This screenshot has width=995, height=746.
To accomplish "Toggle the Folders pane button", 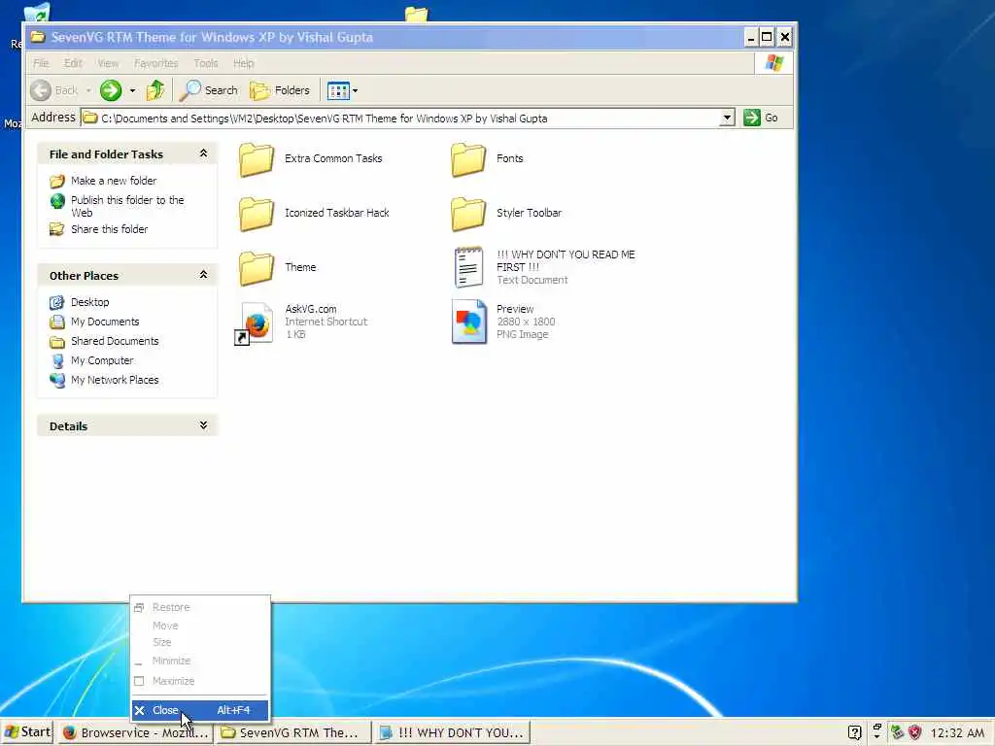I will pos(280,90).
